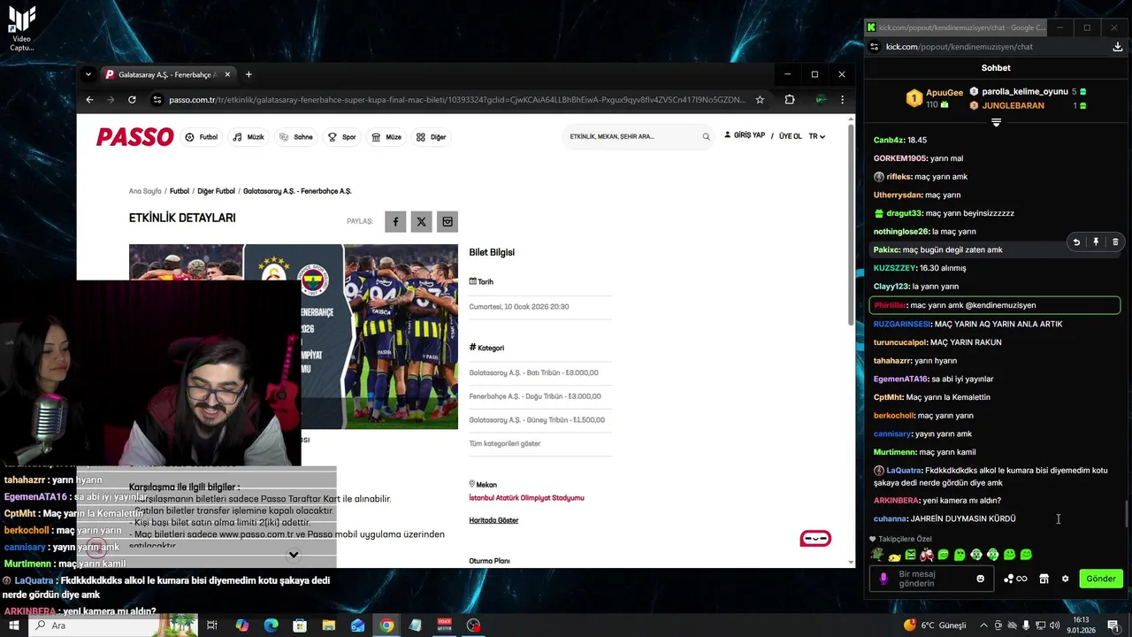Open the Passo logo home link
Image resolution: width=1132 pixels, height=637 pixels.
point(134,137)
